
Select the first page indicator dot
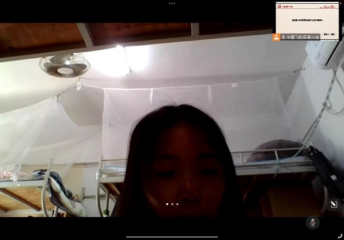tap(167, 204)
